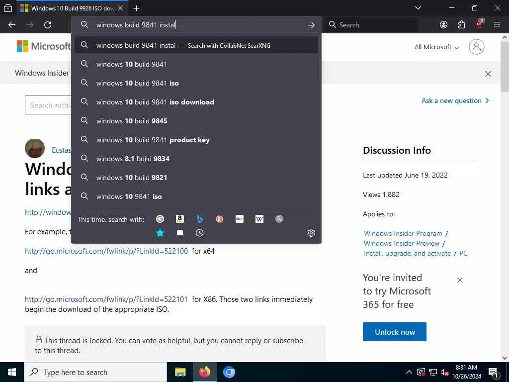Search this time with Amazon icon
Image resolution: width=509 pixels, height=382 pixels.
(x=180, y=219)
